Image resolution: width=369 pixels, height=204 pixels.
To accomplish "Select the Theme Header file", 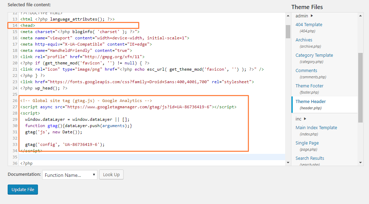I will 311,102.
